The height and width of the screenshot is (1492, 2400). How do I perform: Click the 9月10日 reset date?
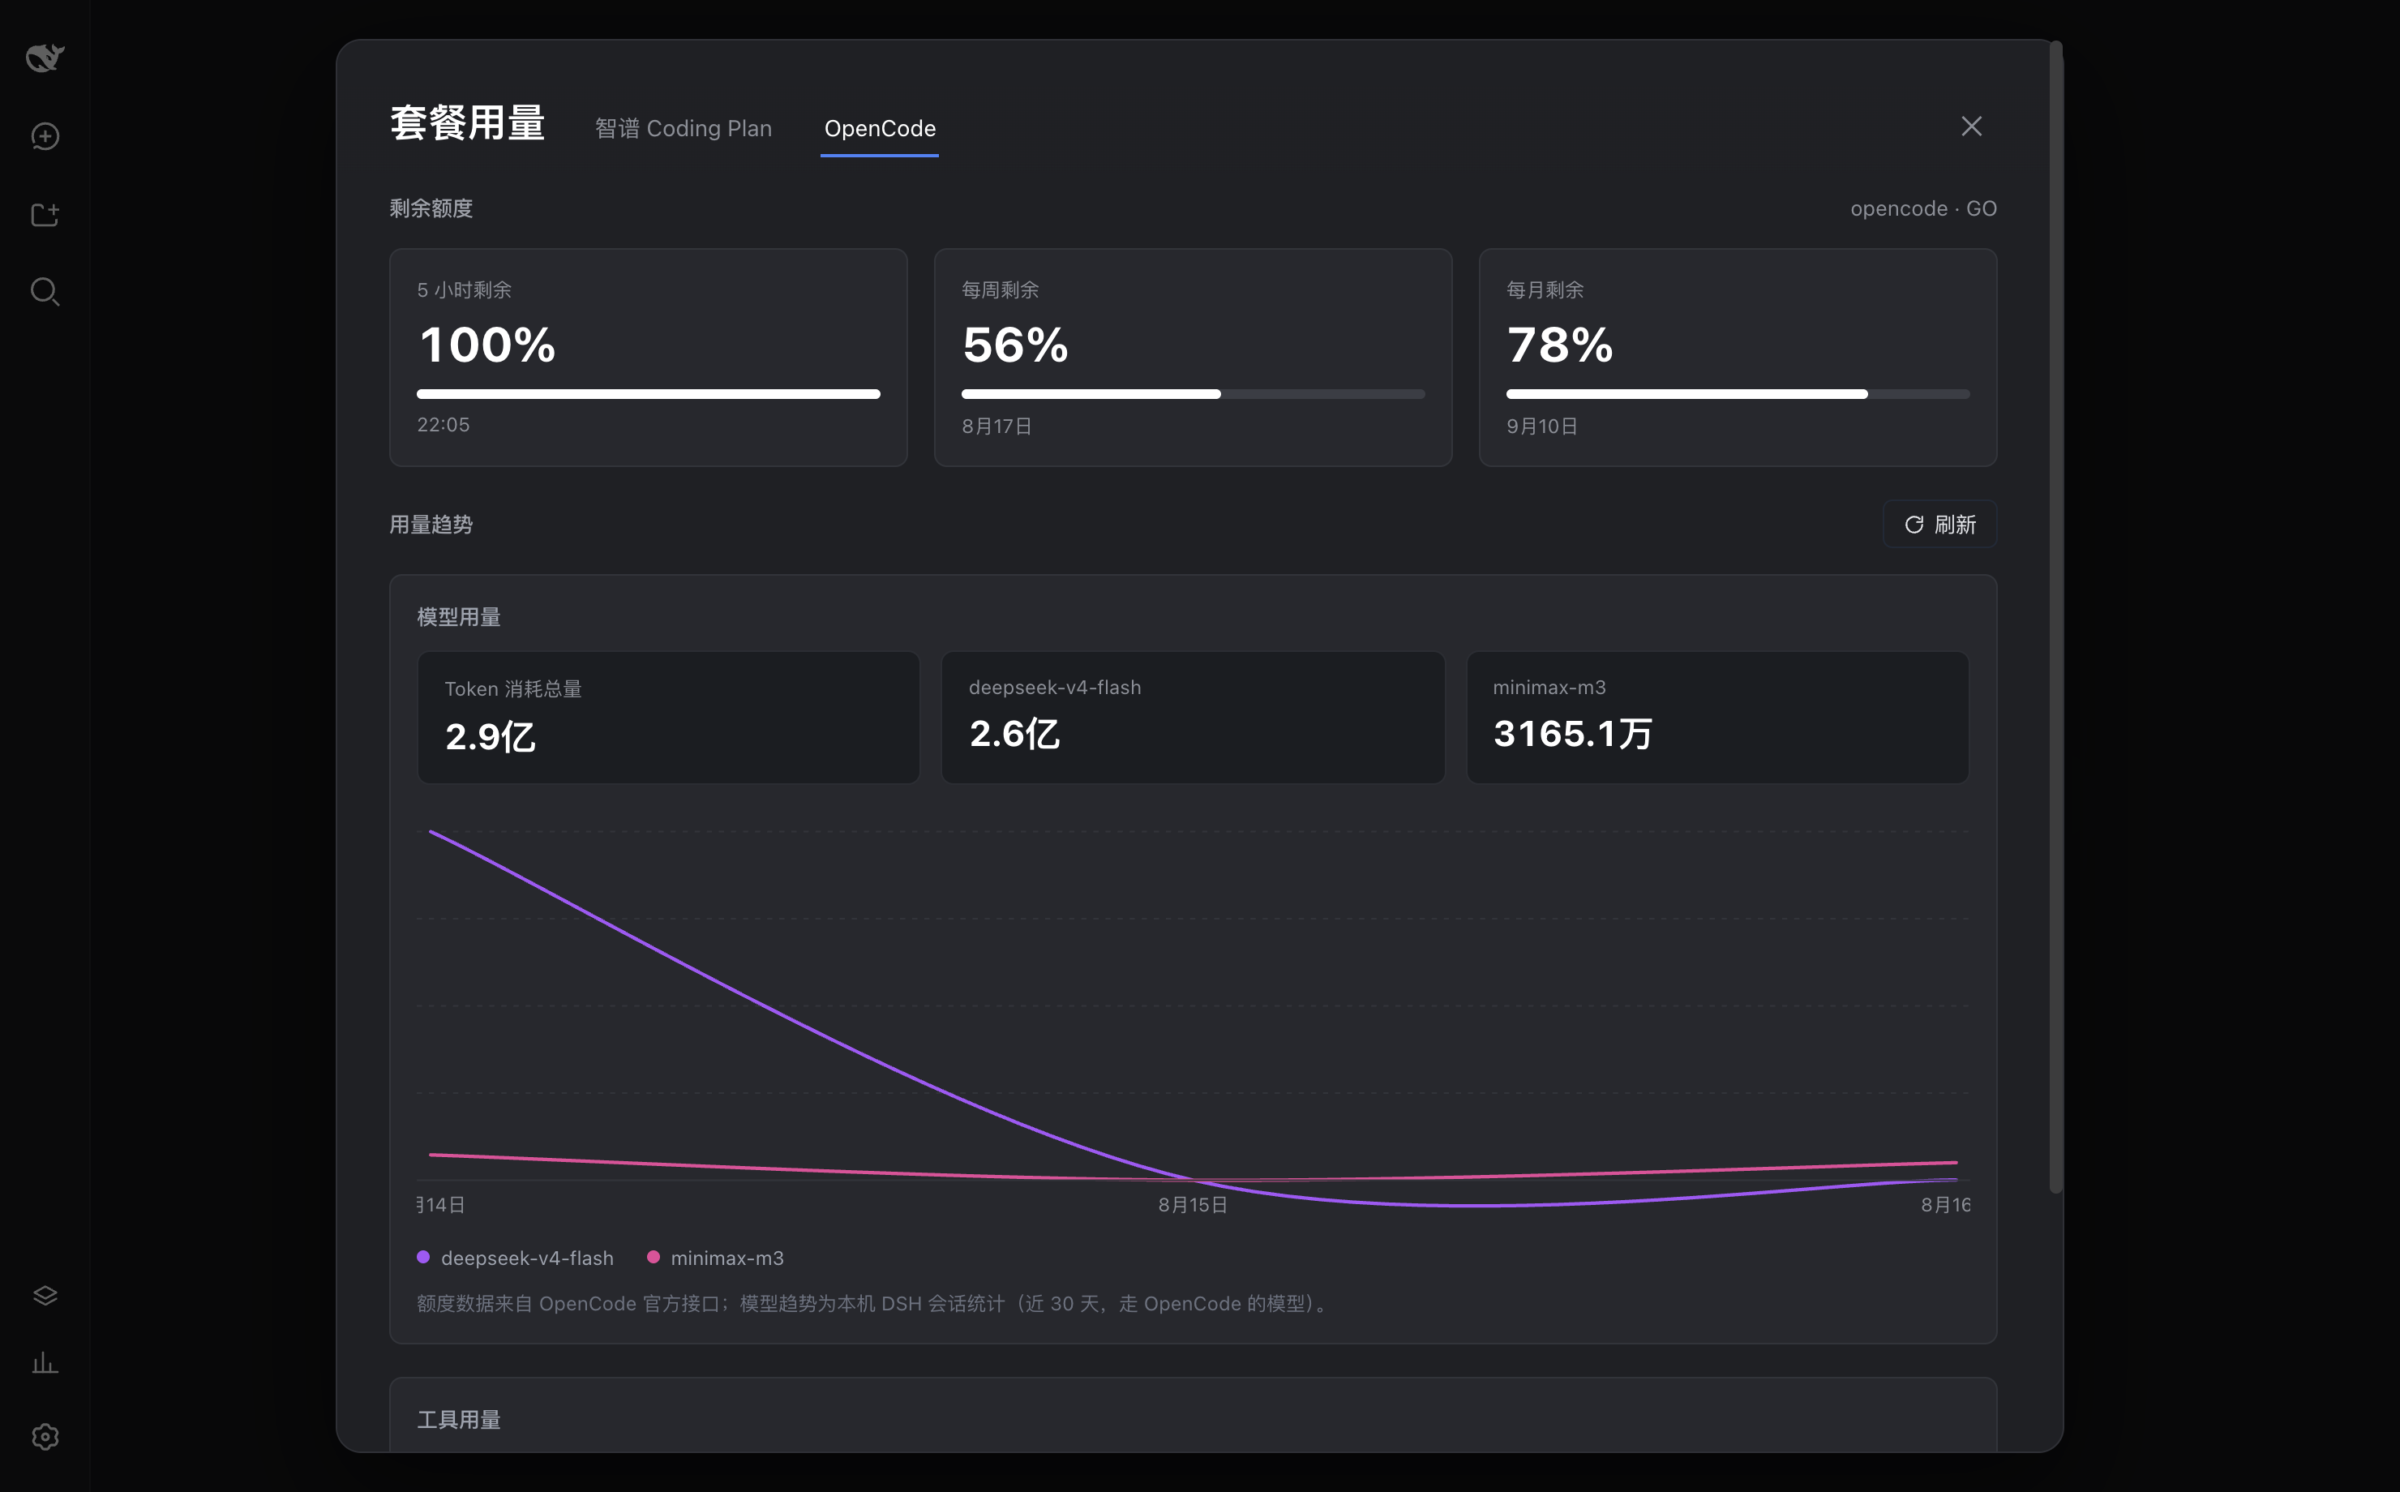click(1542, 427)
